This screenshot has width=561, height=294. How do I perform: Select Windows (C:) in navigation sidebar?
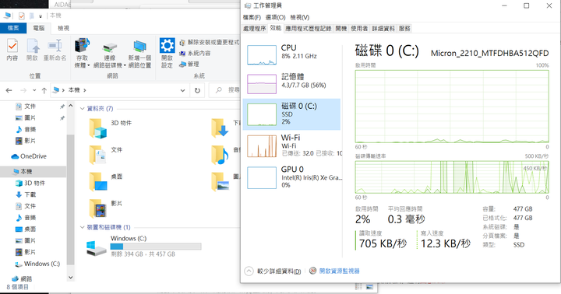[37, 264]
